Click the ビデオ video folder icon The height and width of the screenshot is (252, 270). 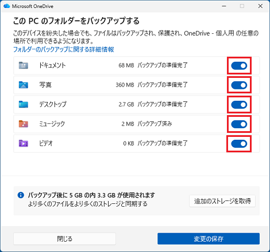coord(24,143)
